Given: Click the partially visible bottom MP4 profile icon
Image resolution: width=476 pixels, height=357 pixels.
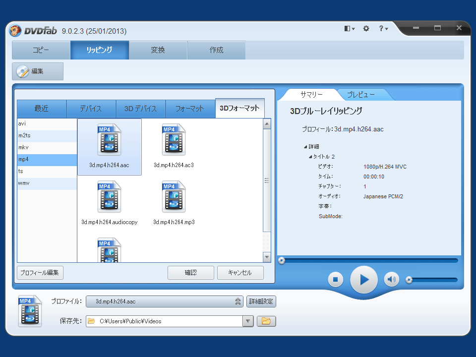Looking at the screenshot, I should click(x=109, y=250).
